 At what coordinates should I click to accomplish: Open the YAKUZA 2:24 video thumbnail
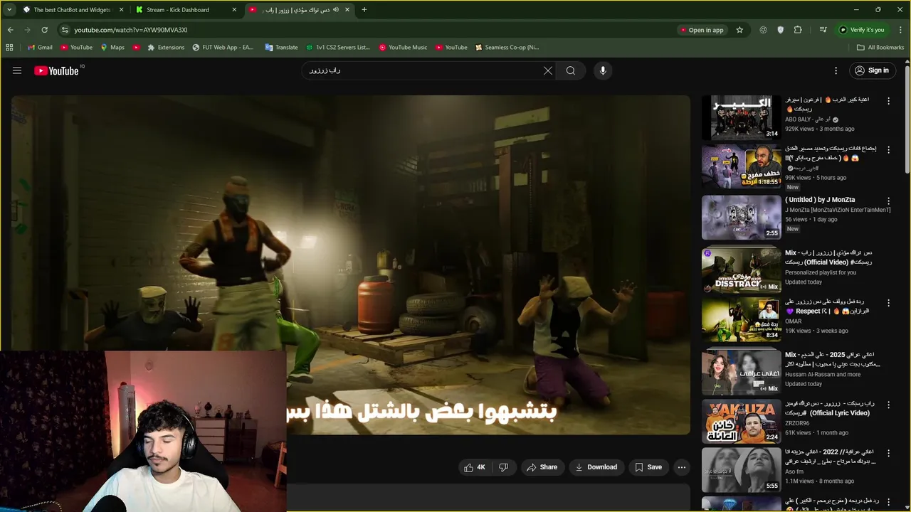tap(741, 421)
